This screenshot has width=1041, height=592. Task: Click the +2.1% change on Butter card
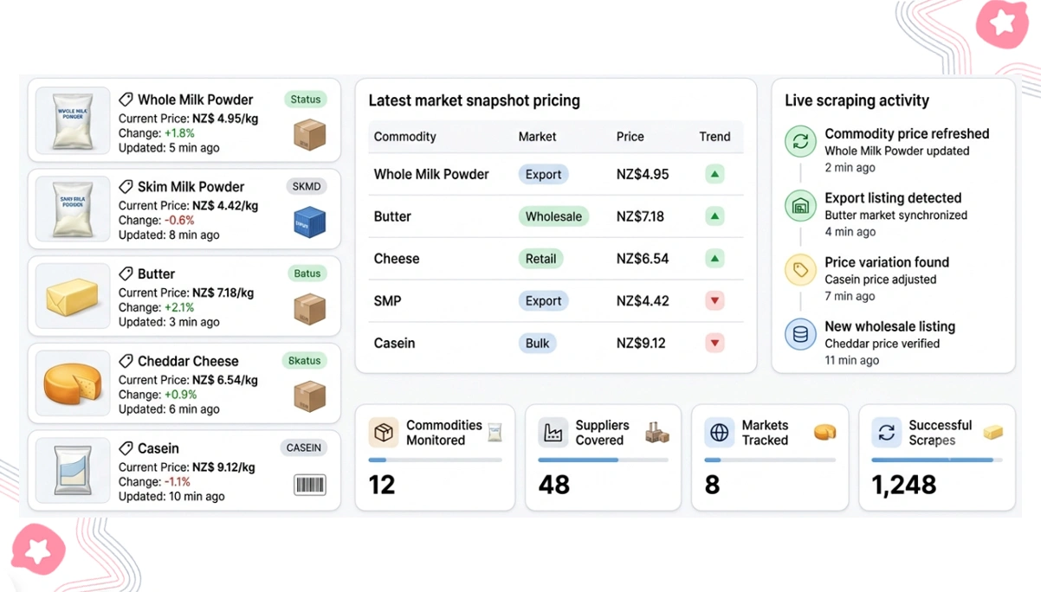[179, 307]
